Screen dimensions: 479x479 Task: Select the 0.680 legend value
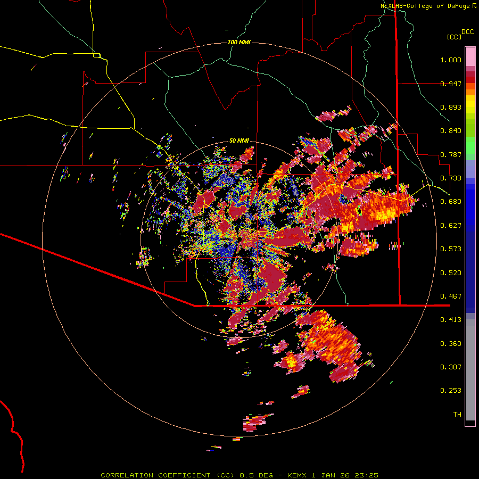pyautogui.click(x=451, y=202)
